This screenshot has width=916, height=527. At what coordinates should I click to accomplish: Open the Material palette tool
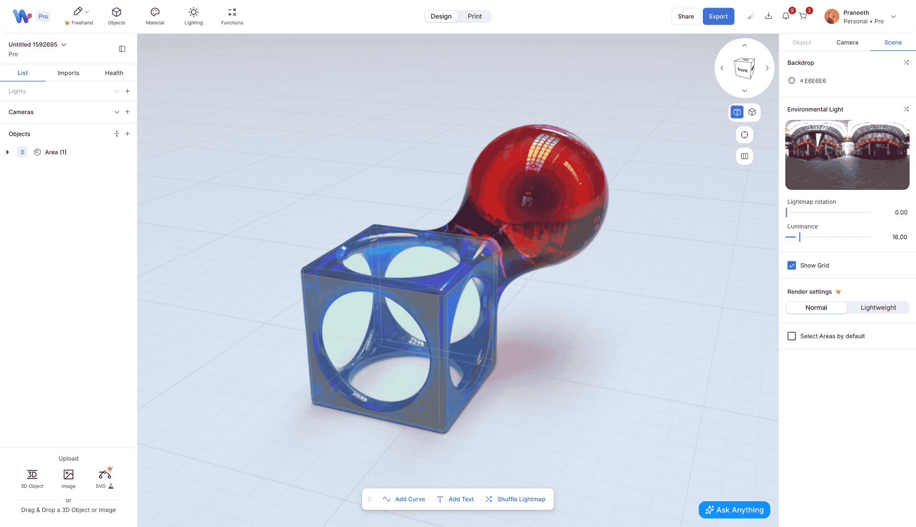point(155,16)
